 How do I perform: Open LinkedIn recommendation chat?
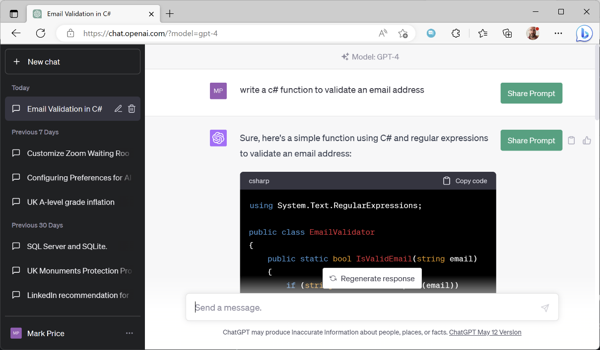coord(72,295)
